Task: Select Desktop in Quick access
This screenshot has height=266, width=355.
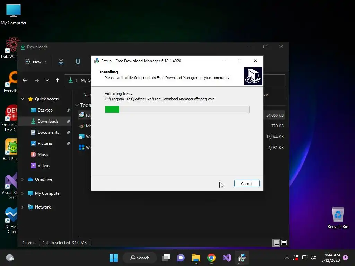Action: (x=45, y=110)
